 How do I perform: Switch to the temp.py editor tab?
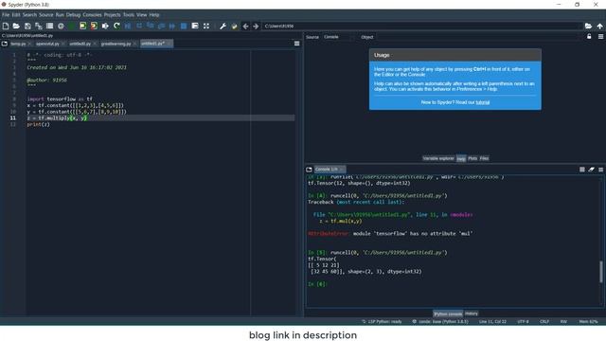(18, 44)
